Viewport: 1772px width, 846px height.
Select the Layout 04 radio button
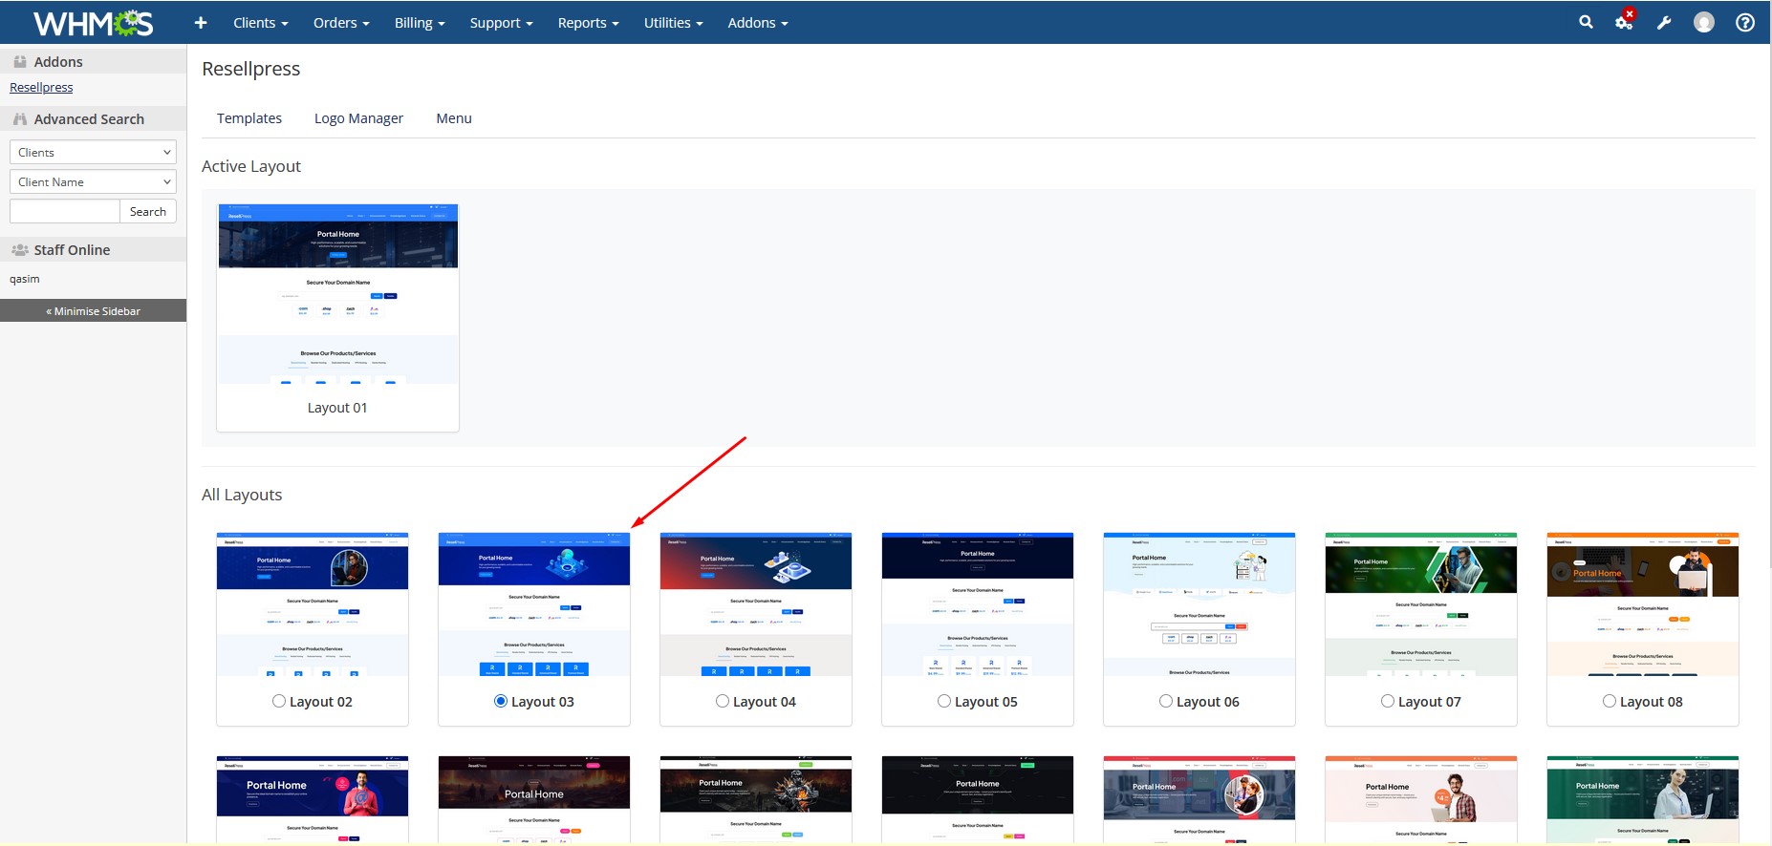(x=723, y=701)
